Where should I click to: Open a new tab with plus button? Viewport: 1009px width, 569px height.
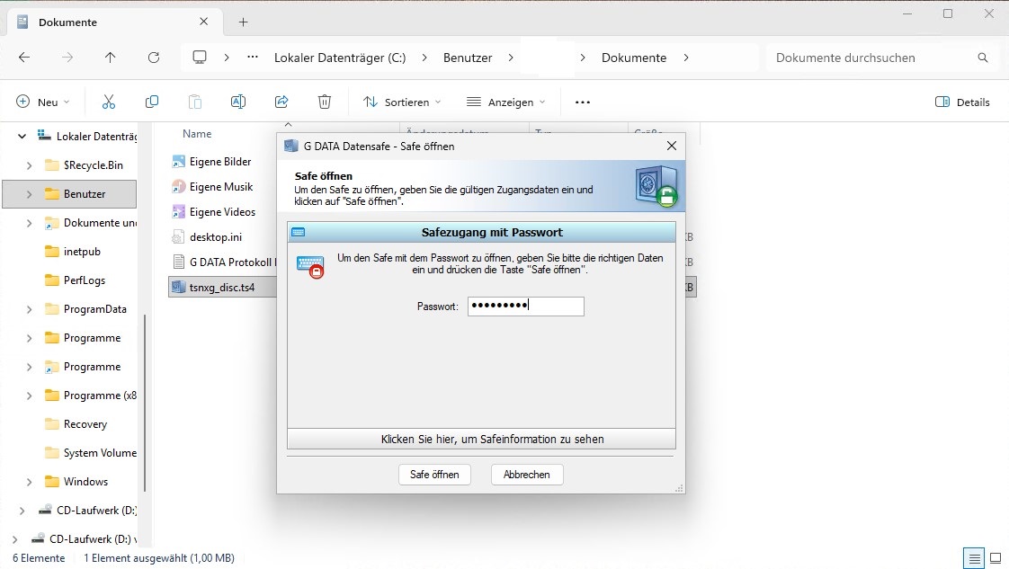click(x=243, y=22)
